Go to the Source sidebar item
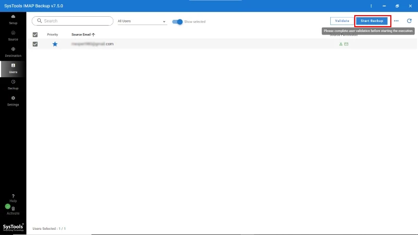 (13, 36)
